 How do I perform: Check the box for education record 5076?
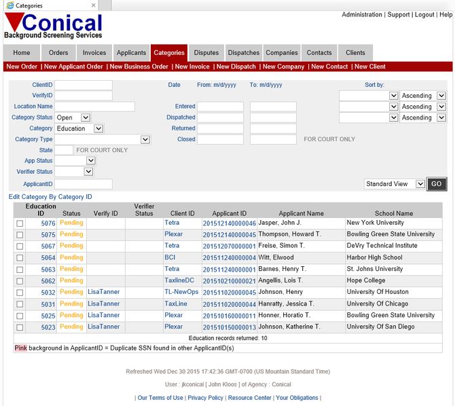(x=20, y=223)
